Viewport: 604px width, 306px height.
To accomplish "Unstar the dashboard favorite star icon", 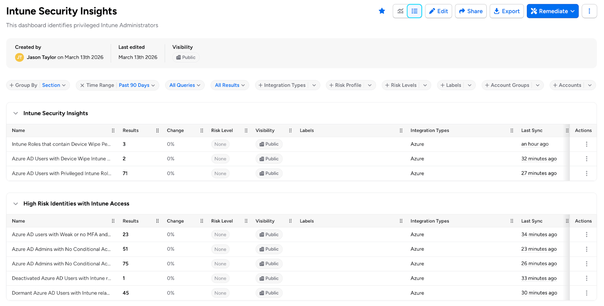I will point(382,11).
